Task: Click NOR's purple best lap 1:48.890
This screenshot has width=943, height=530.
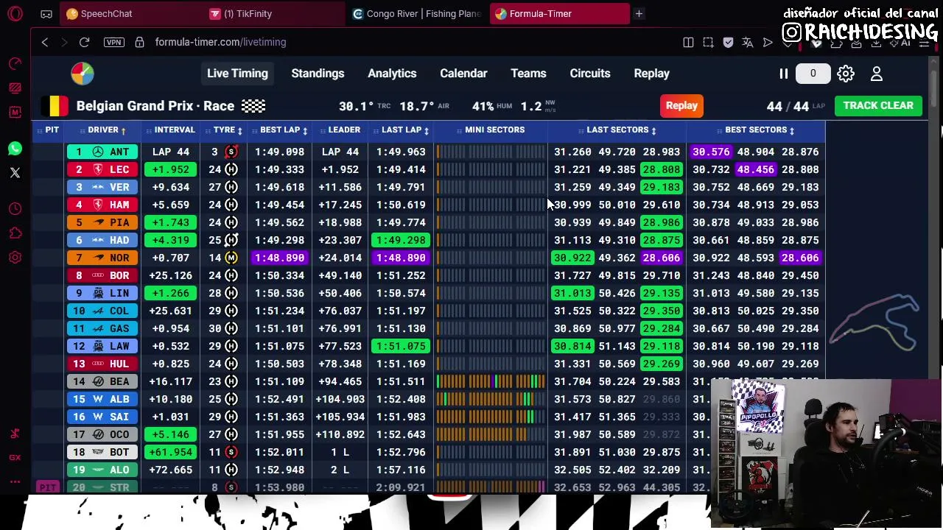Action: coord(279,258)
